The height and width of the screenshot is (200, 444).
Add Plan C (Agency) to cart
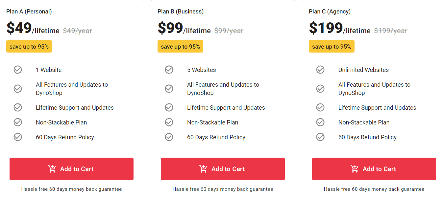[374, 169]
